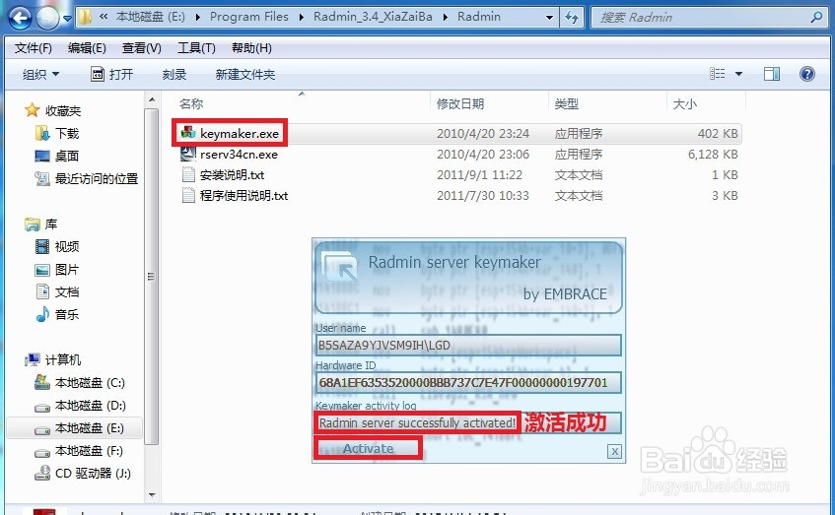Click 新建文件夹 in the toolbar
Image resolution: width=835 pixels, height=515 pixels.
click(x=244, y=75)
